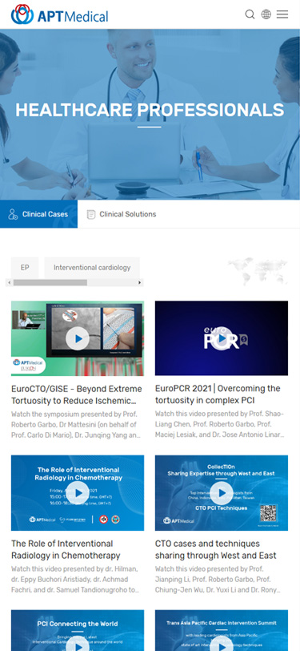Open EuroCTO/GISE Beyond Extreme Tortuosity title

[x=77, y=394]
